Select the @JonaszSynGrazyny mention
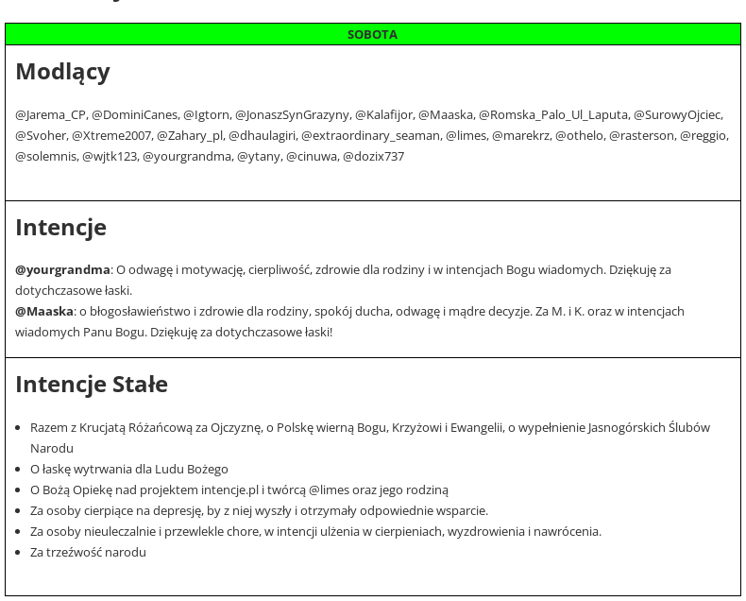746x601 pixels. click(292, 114)
